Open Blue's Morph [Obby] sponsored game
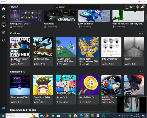The height and width of the screenshot is (118, 147). point(20,90)
